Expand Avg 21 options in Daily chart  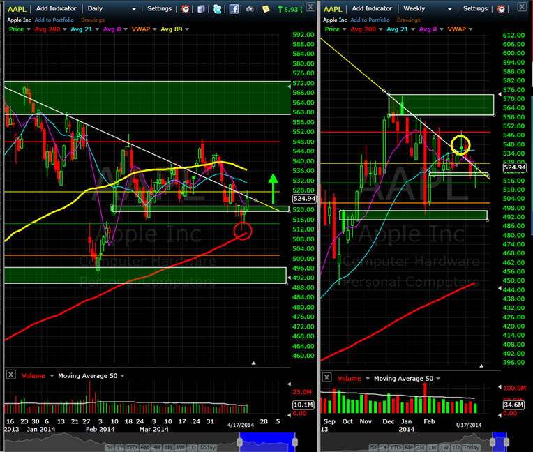click(97, 29)
